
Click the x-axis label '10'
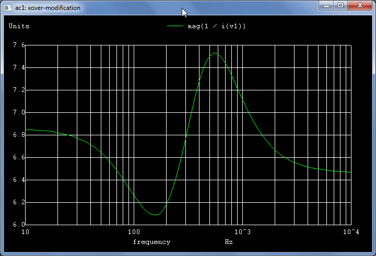coord(25,232)
